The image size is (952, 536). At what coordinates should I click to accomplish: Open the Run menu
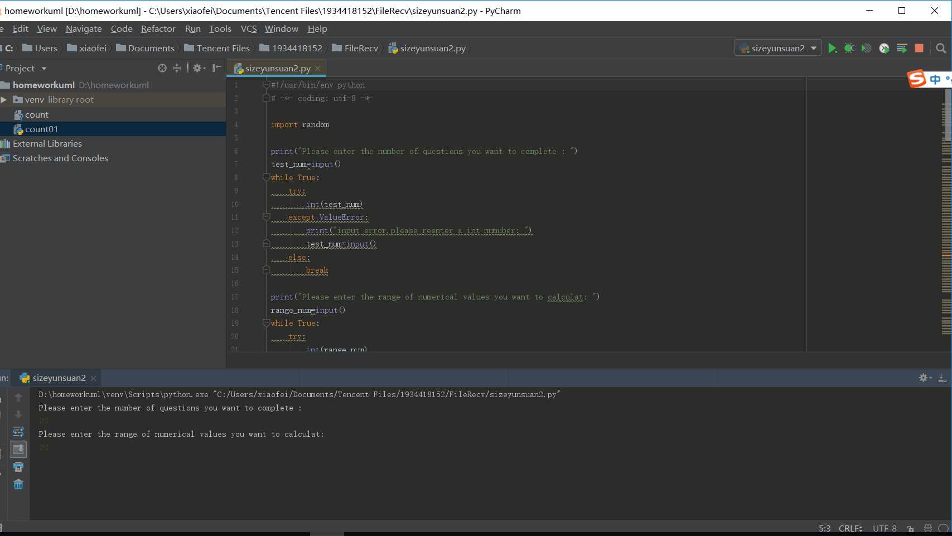coord(193,28)
